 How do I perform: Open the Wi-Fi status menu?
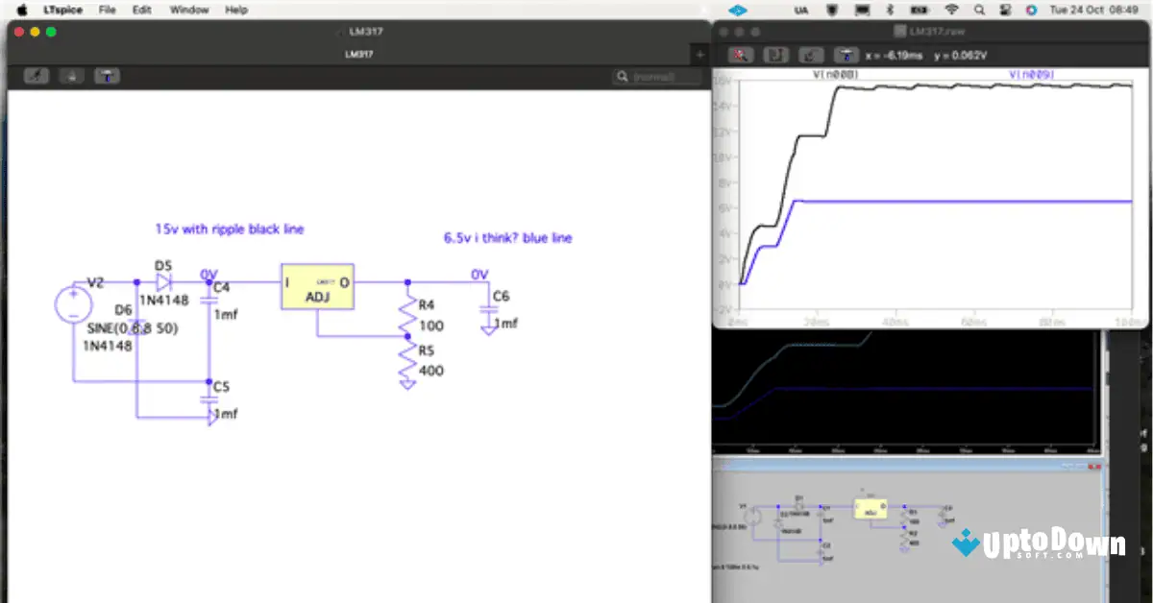(951, 10)
